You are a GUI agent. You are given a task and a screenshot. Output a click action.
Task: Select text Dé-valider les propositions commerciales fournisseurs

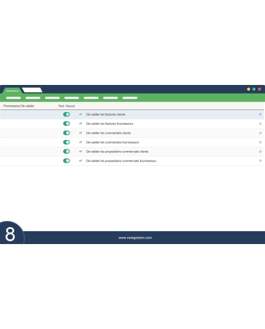121,161
